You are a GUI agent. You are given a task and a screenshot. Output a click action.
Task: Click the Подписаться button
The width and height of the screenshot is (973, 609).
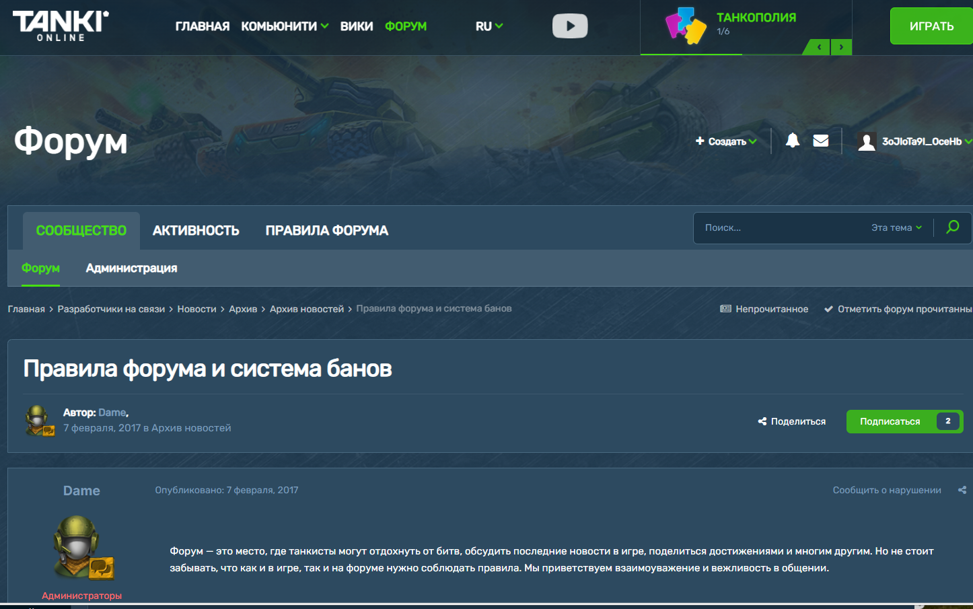click(904, 421)
